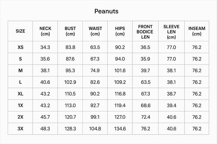This screenshot has height=144, width=217.
Task: Click the NECK (cm) column header
Action: [45, 31]
